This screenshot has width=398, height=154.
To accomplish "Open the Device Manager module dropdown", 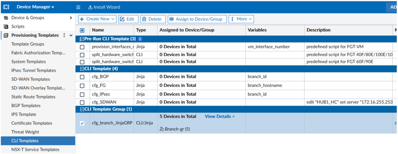I will [x=35, y=7].
